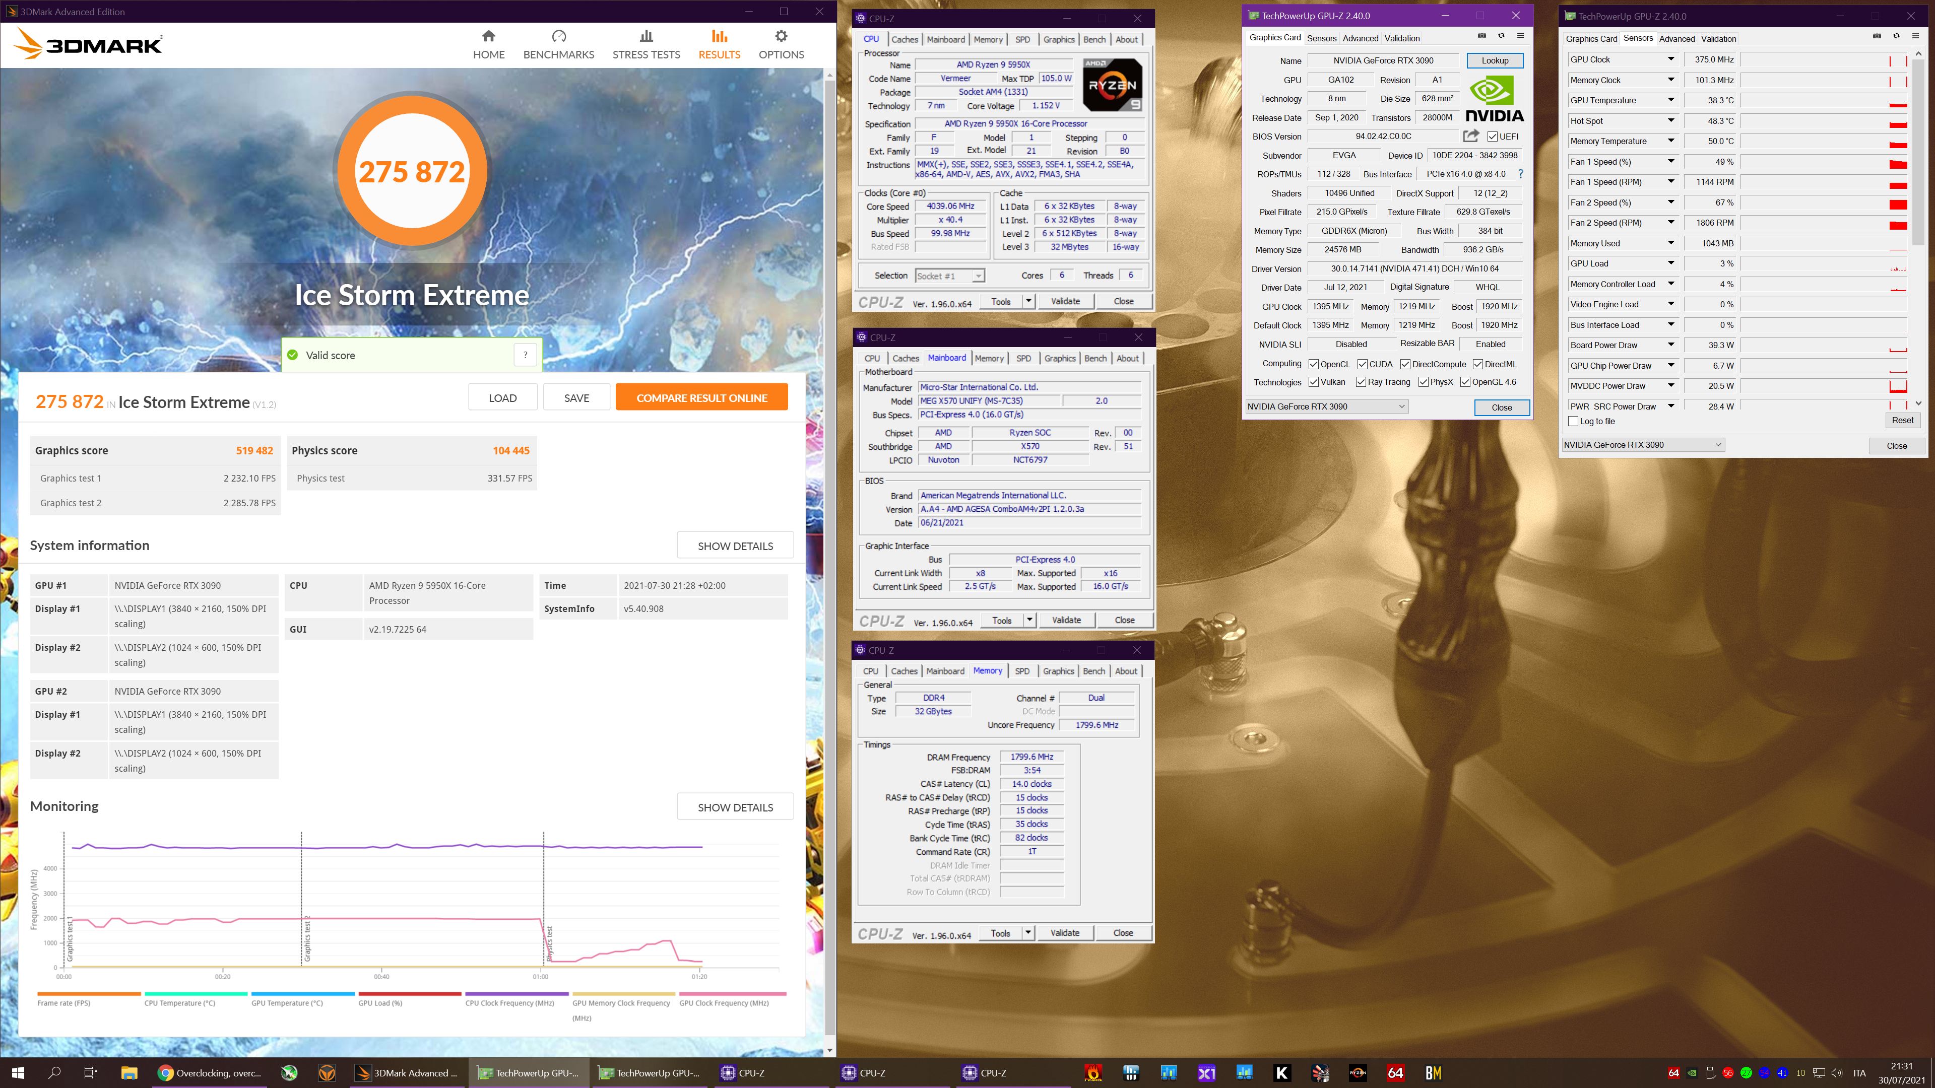Switch to Chrome Overclocking window on taskbar
The height and width of the screenshot is (1088, 1935).
click(x=210, y=1073)
